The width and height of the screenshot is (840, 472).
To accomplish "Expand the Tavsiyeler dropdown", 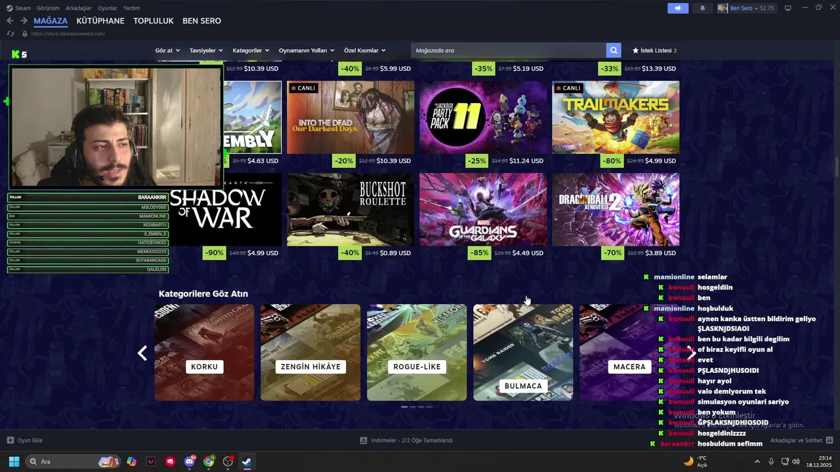I will (x=206, y=50).
